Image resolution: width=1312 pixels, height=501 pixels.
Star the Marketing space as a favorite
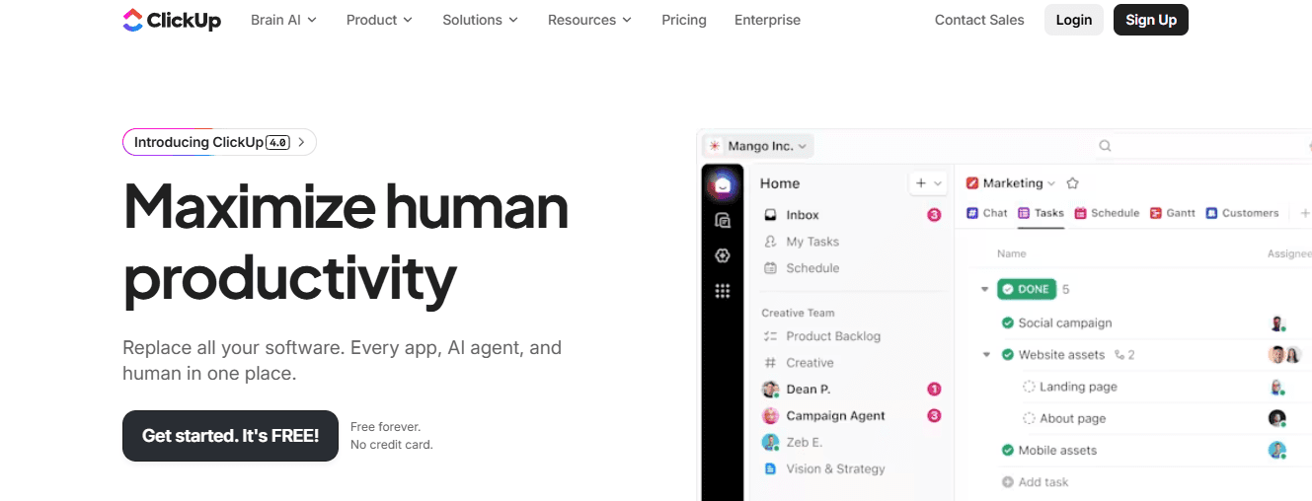pyautogui.click(x=1073, y=183)
